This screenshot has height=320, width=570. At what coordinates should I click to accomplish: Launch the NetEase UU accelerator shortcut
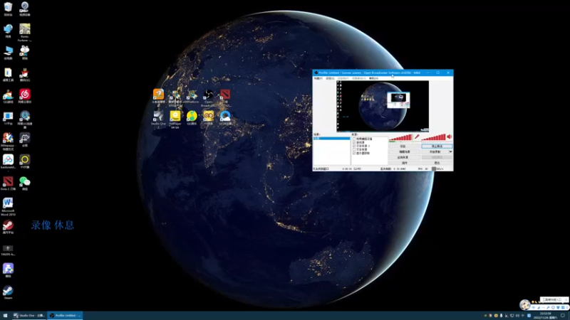click(x=25, y=119)
